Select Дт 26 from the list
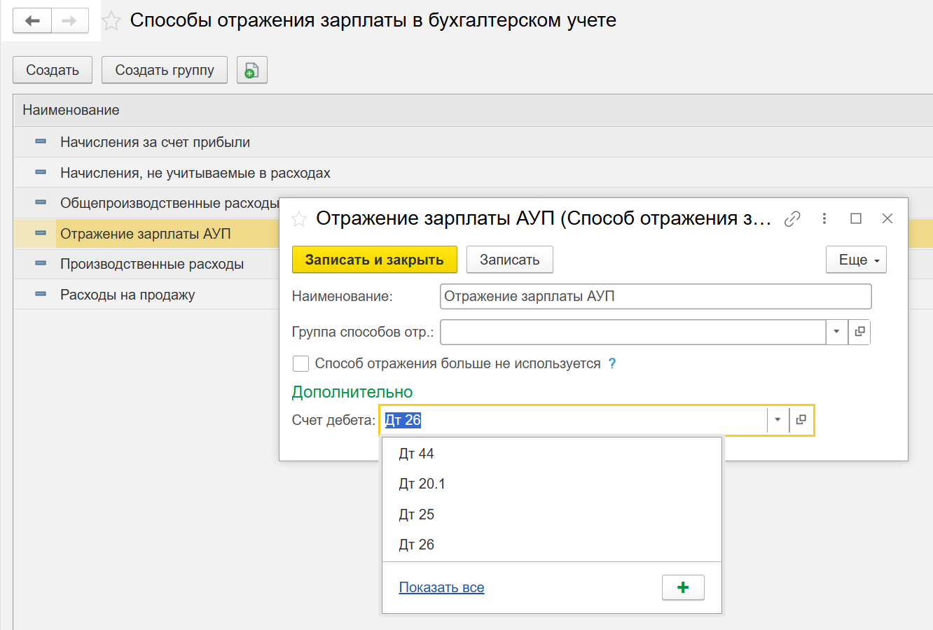 (x=551, y=545)
